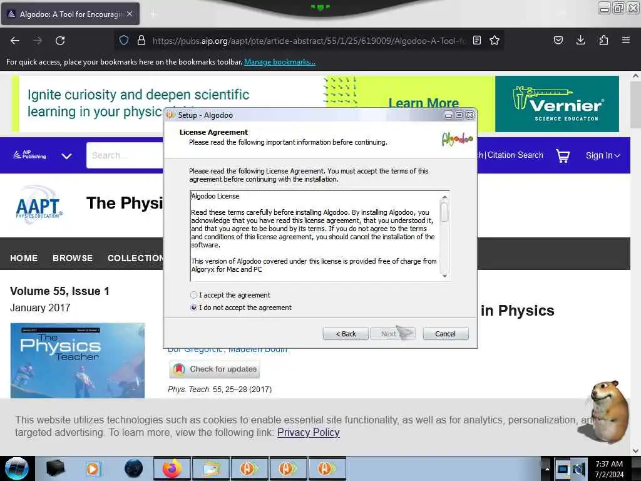The image size is (641, 481).
Task: Open Windows Start button
Action: [16, 468]
